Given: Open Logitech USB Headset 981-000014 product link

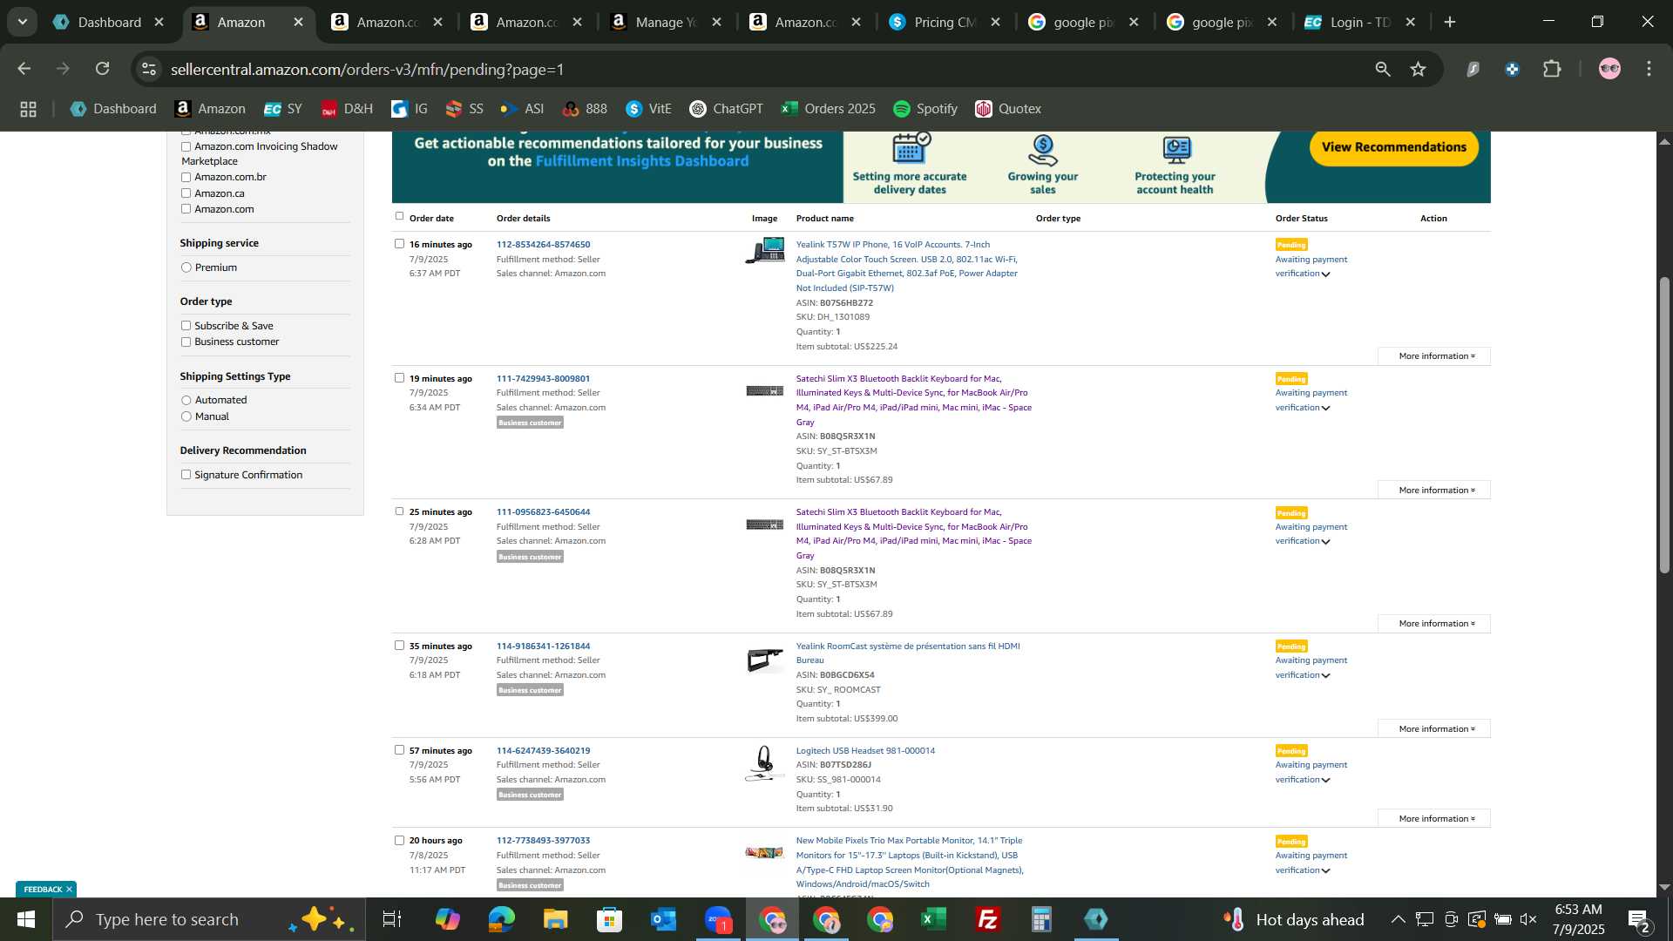Looking at the screenshot, I should click(865, 751).
